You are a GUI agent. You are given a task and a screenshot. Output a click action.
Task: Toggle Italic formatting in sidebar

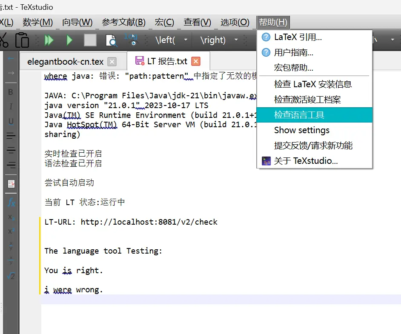pyautogui.click(x=11, y=106)
